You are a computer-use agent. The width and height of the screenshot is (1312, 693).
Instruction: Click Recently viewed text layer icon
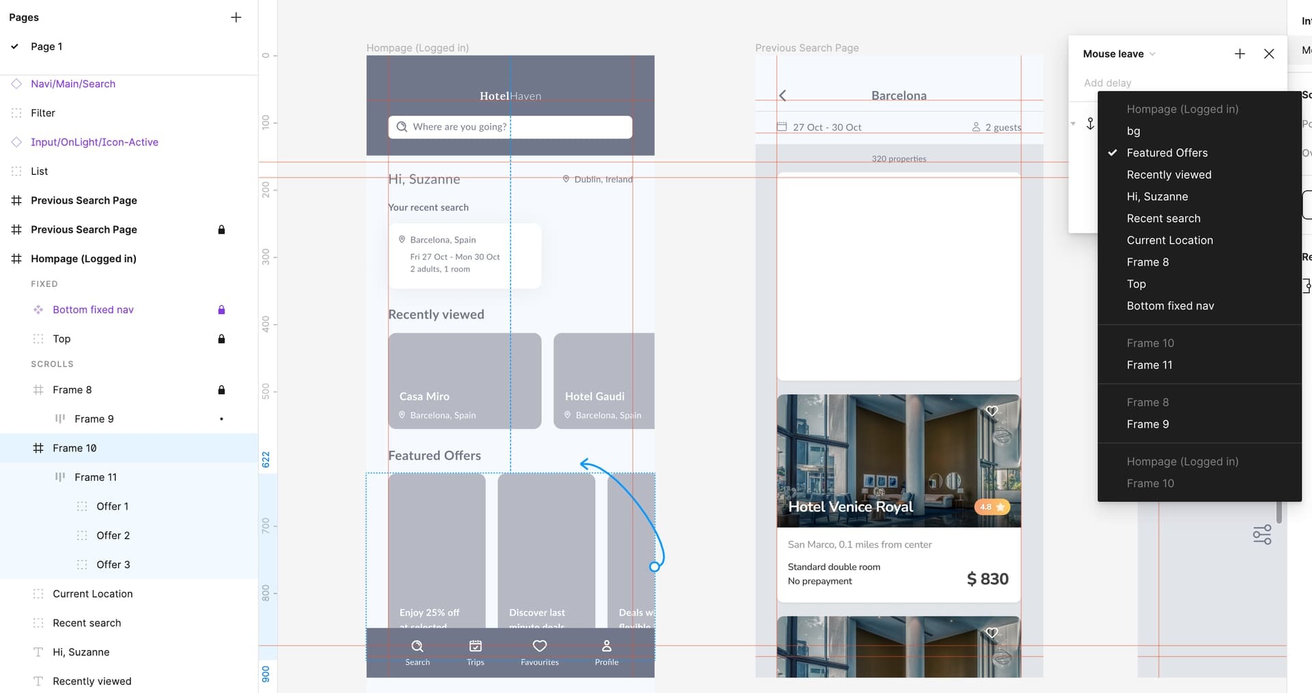[38, 681]
